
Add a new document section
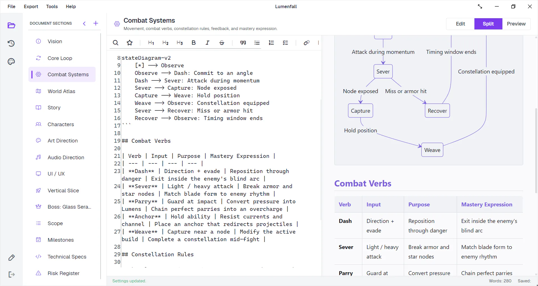point(96,23)
